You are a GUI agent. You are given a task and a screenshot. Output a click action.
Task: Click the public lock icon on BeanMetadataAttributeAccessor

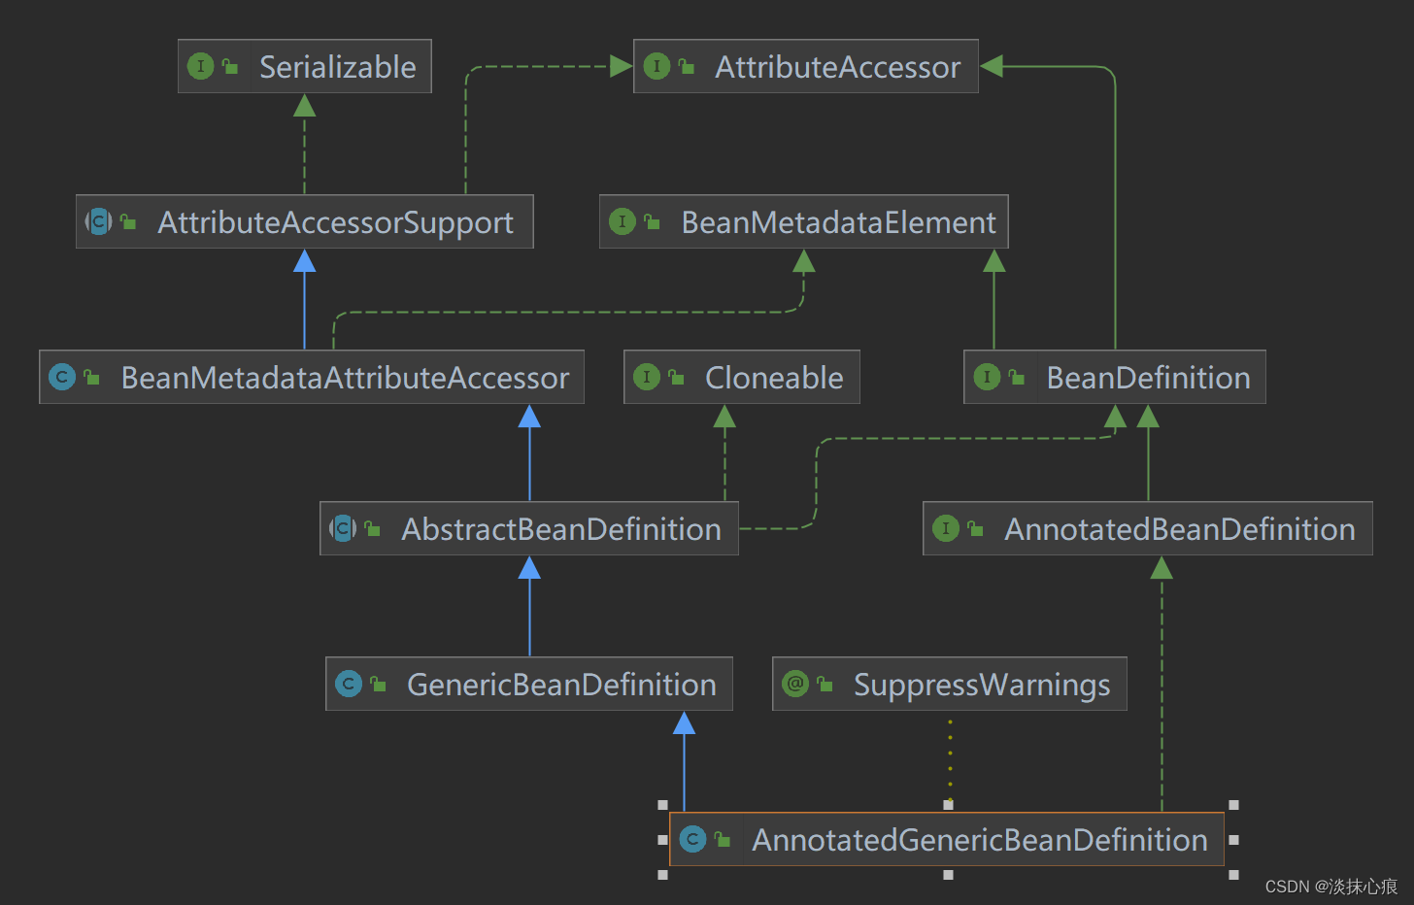pos(92,377)
